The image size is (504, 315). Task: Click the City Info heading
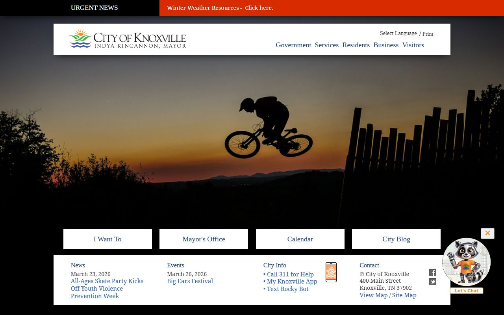click(275, 265)
